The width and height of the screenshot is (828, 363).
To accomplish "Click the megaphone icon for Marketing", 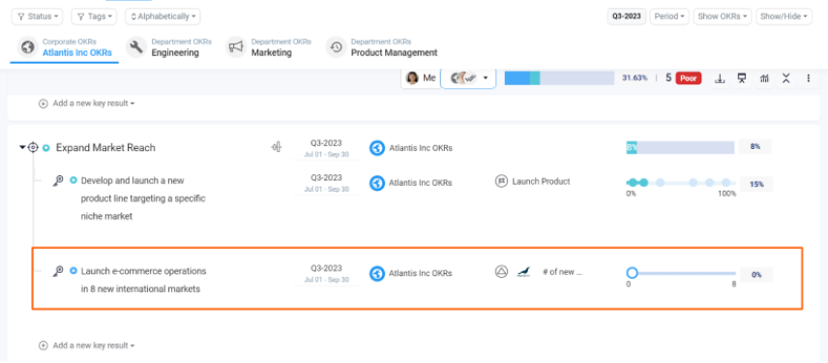I will [x=235, y=47].
